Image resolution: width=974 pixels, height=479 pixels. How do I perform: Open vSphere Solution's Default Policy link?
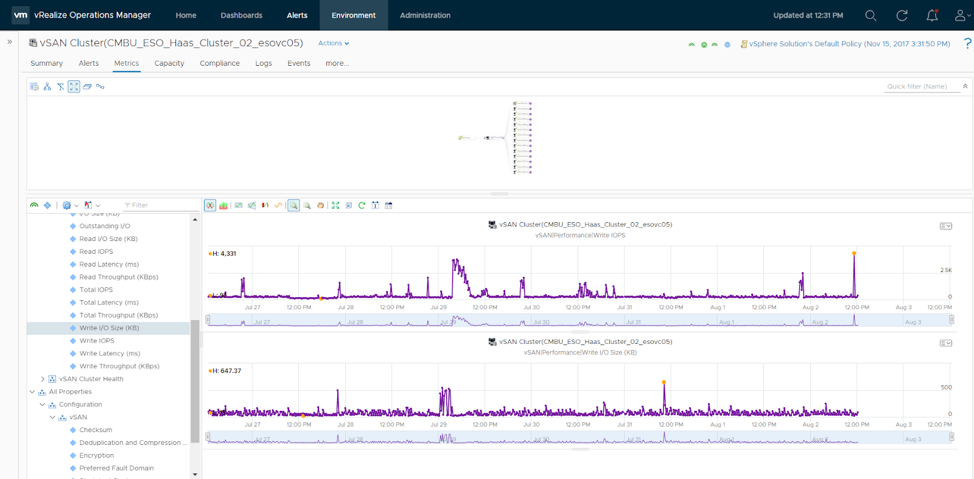(849, 44)
